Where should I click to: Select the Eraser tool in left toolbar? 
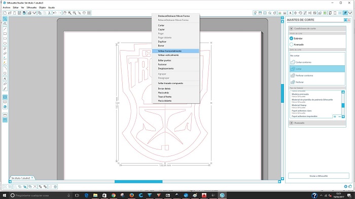pyautogui.click(x=5, y=84)
